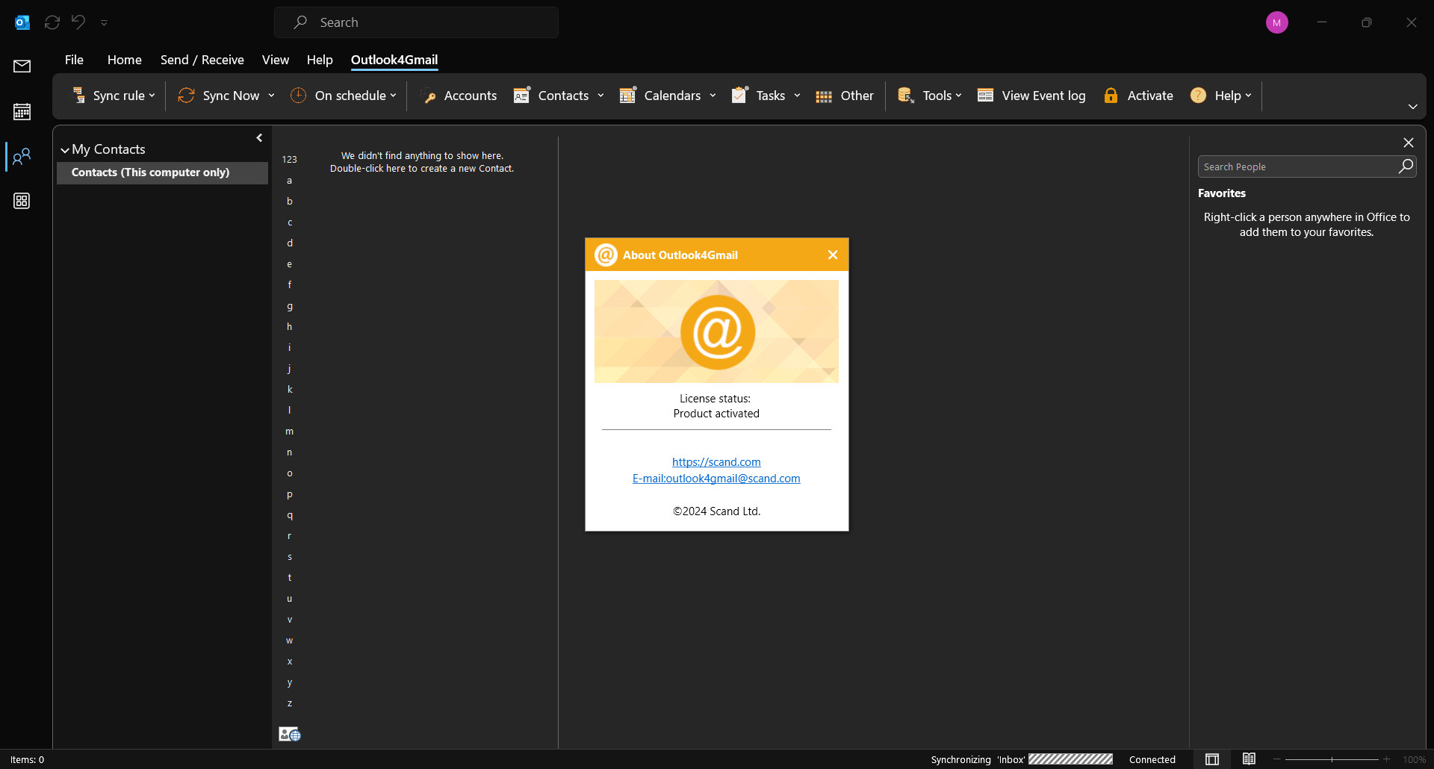The image size is (1434, 769).
Task: Click the Tasks ribbon button
Action: pyautogui.click(x=758, y=96)
